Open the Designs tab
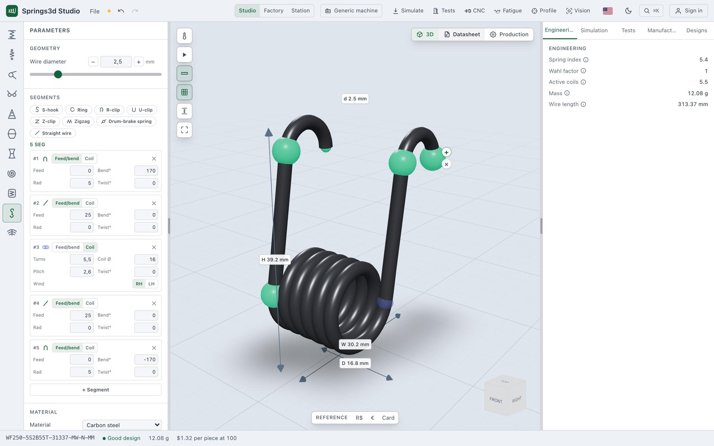The image size is (714, 446). (x=697, y=30)
